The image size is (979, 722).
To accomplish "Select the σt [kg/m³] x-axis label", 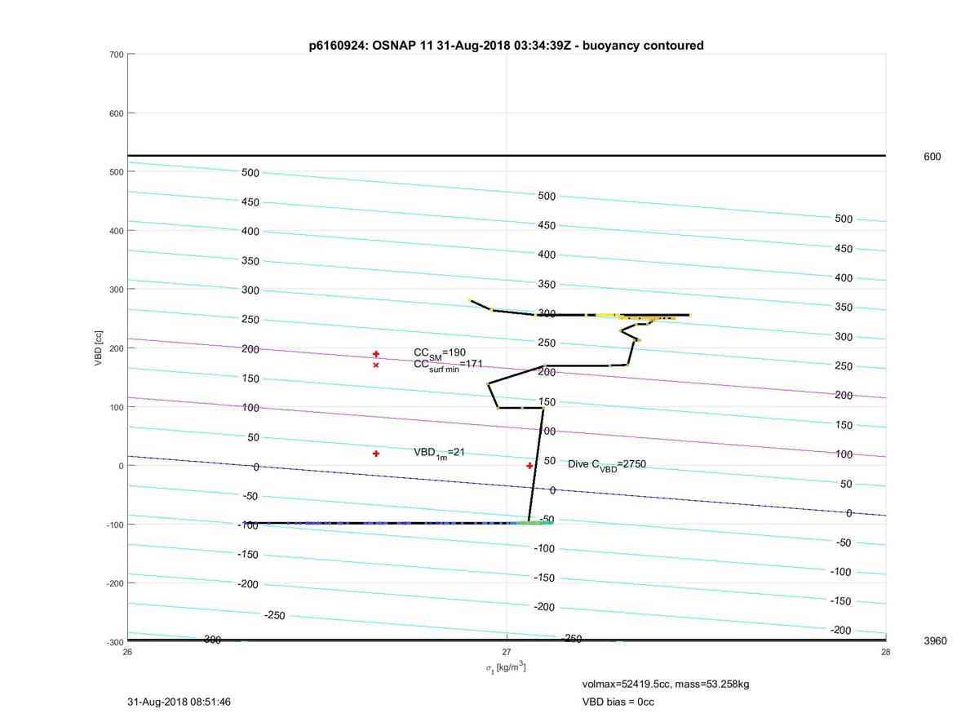I will [x=506, y=667].
